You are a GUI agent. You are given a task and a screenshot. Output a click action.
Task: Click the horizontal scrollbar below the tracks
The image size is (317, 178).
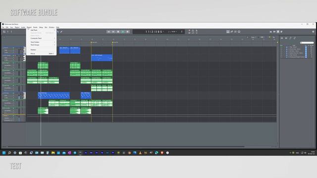coord(126,147)
